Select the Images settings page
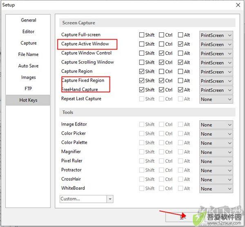Viewport: 245px width, 227px height. [x=28, y=77]
